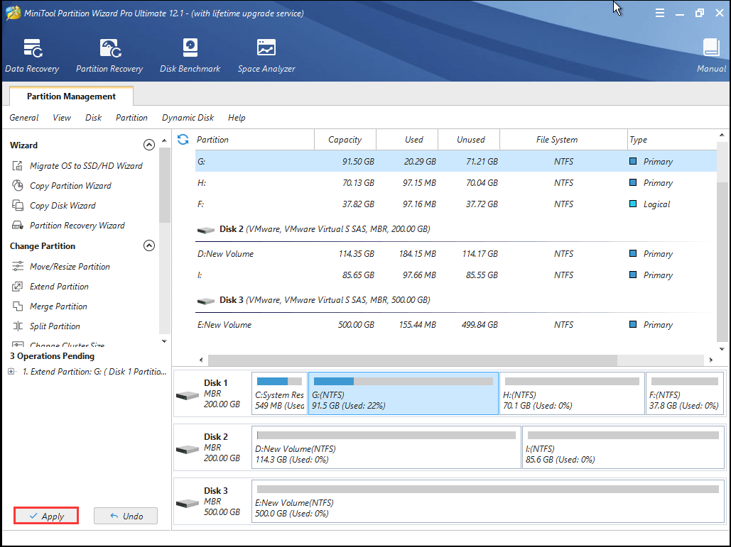Screen dimensions: 731x547
Task: Click the Move/Resize Partition icon
Action: 18,266
